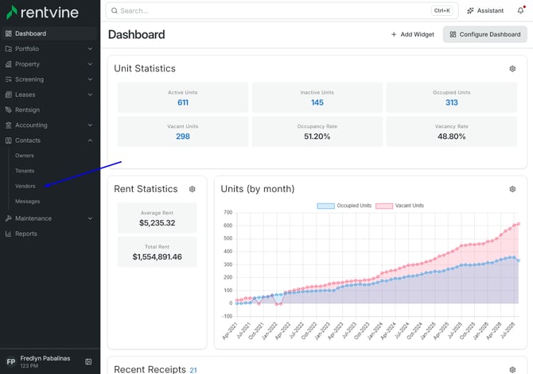Open Unit Statistics widget settings gear
Viewport: 533px width, 374px height.
point(512,68)
